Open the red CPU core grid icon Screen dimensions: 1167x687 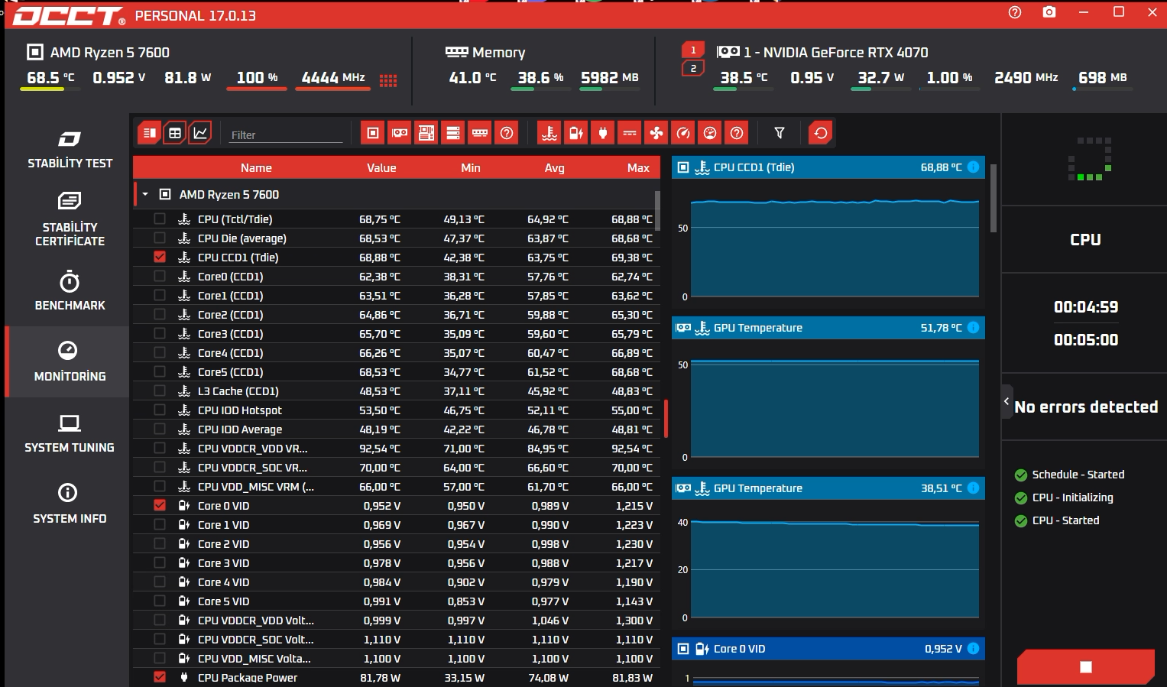point(388,80)
